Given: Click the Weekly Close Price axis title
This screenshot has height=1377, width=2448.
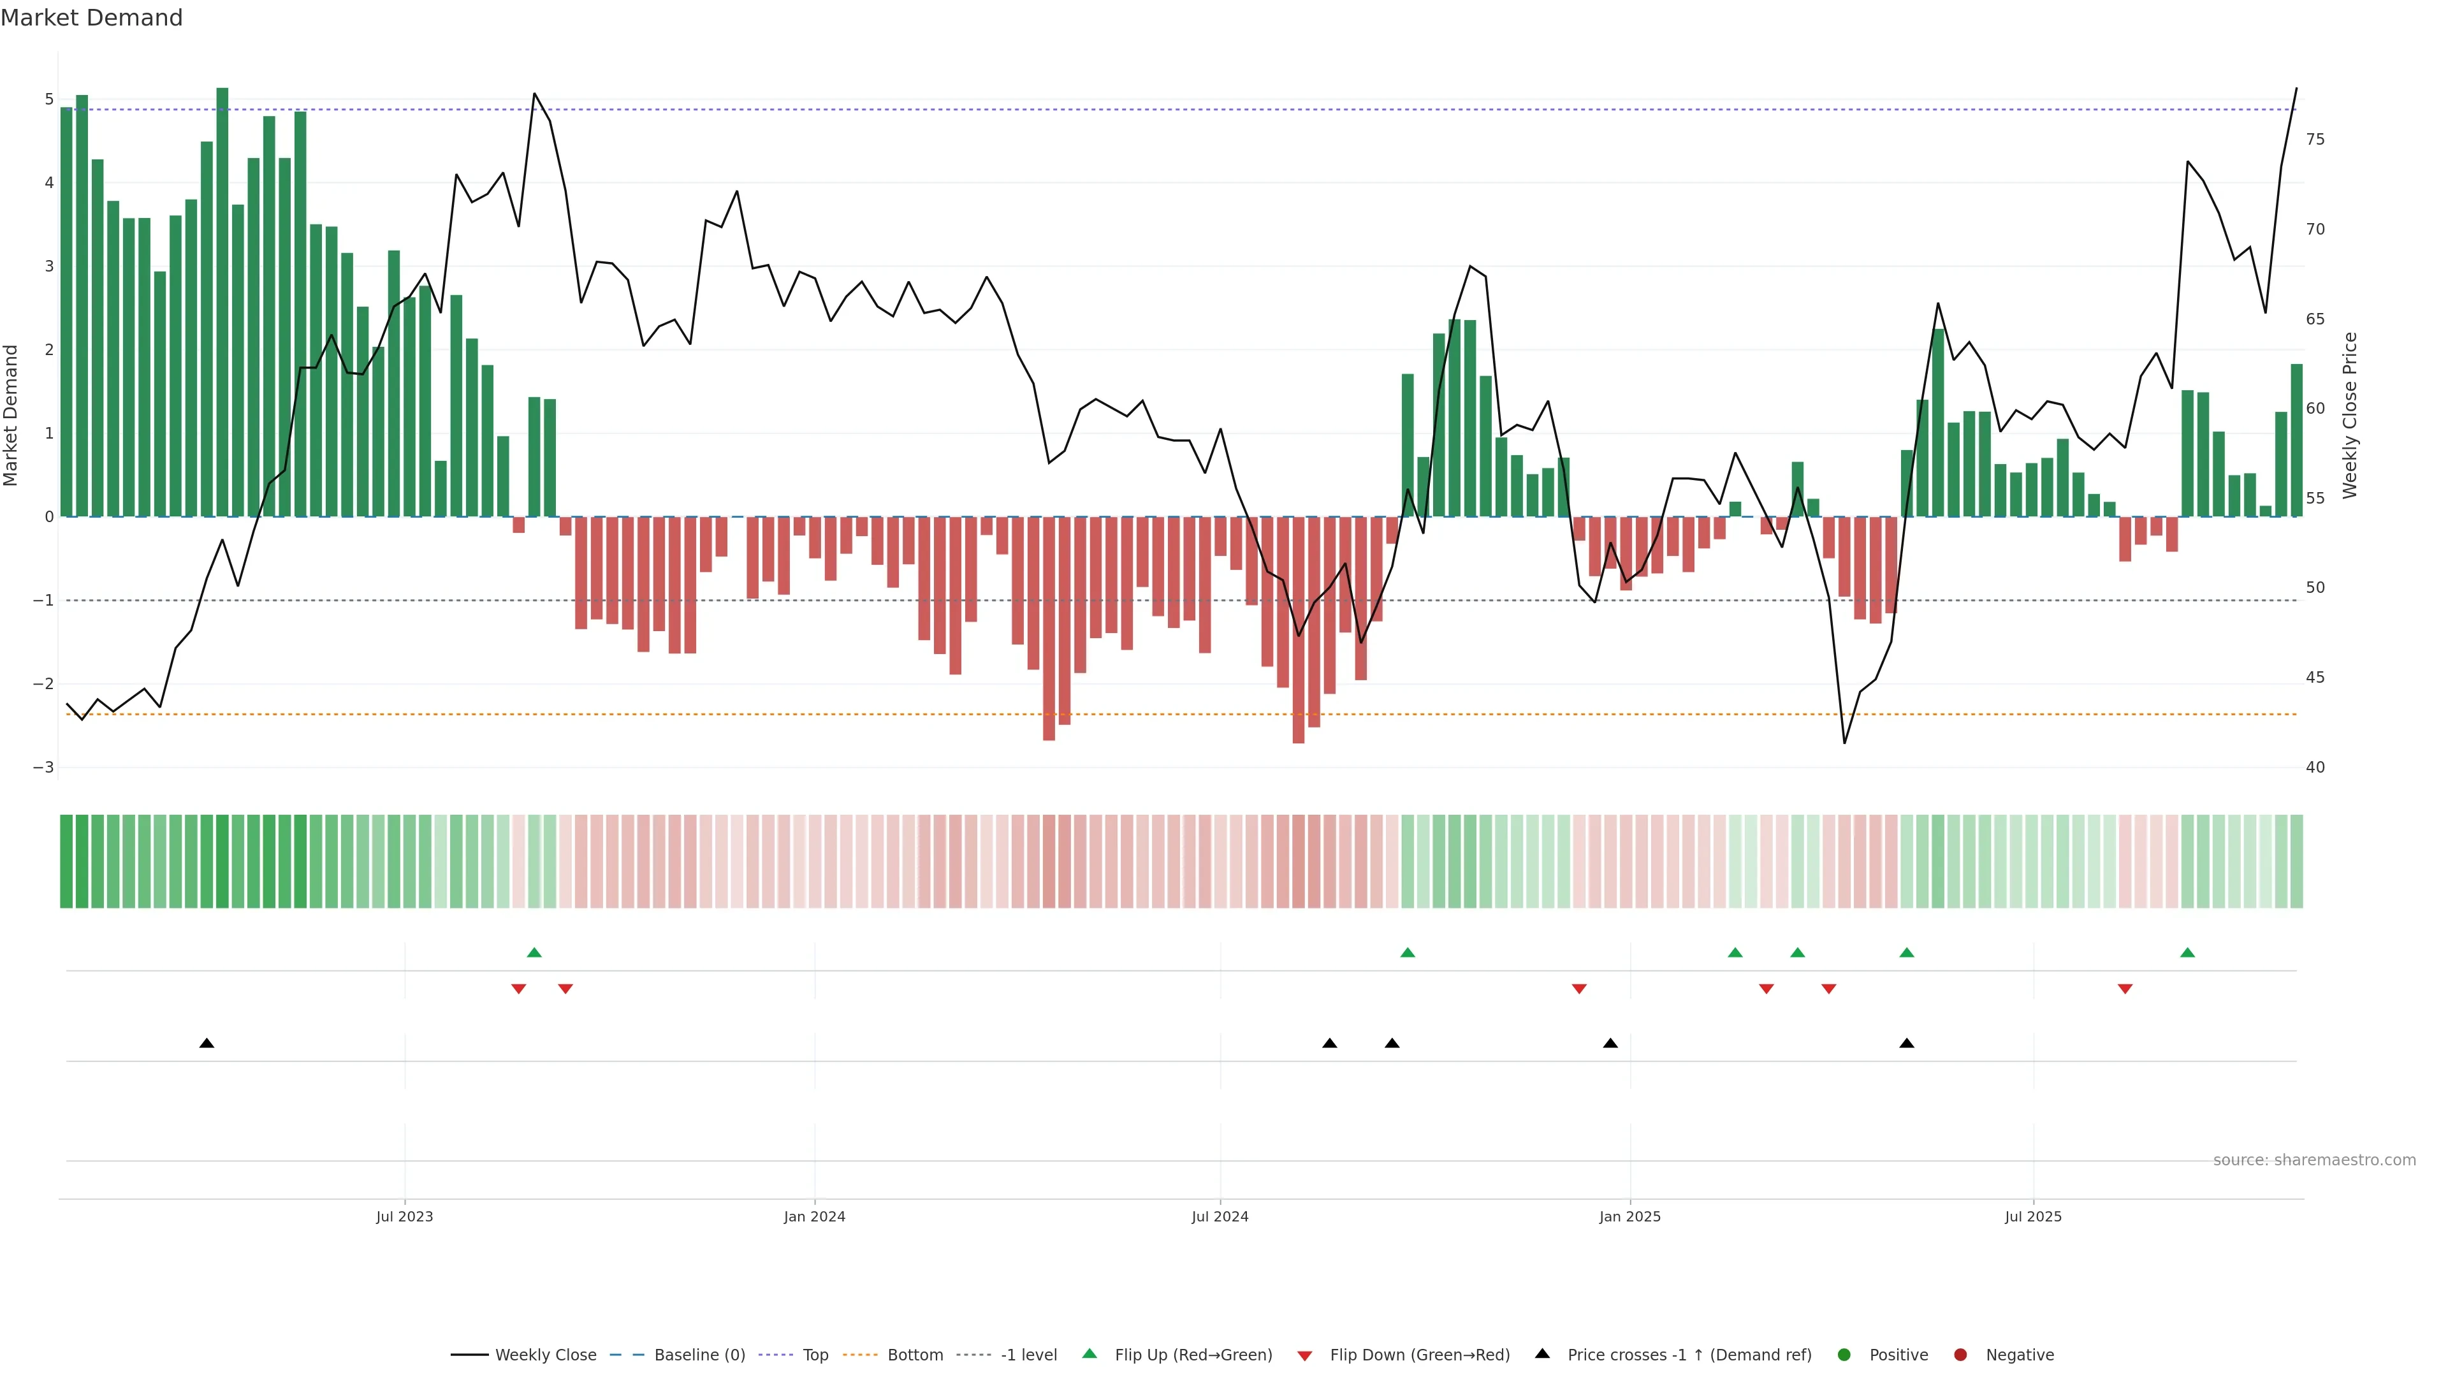Looking at the screenshot, I should tap(2349, 415).
